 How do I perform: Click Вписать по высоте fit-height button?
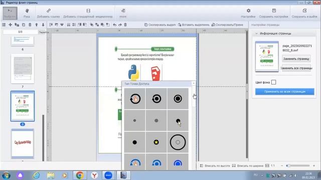pos(215,165)
